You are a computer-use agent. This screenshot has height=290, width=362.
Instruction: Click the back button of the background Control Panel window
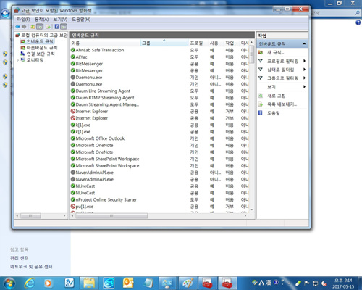coord(5,13)
